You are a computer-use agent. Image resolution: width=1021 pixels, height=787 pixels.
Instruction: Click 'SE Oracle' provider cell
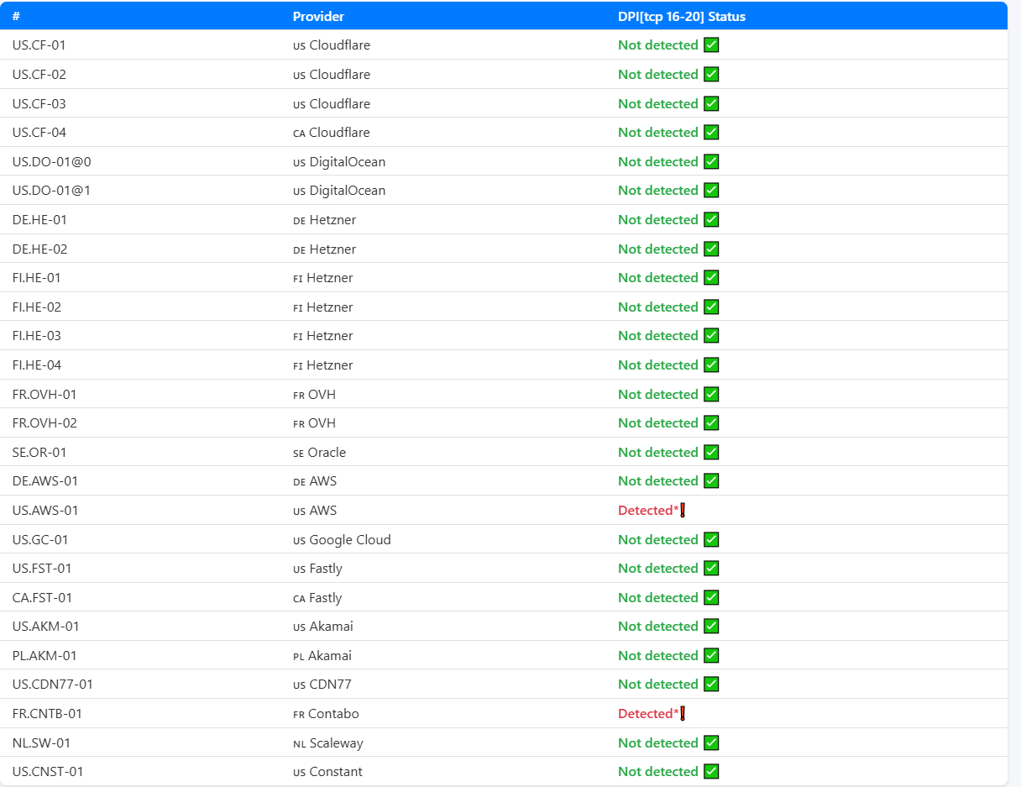pos(319,452)
